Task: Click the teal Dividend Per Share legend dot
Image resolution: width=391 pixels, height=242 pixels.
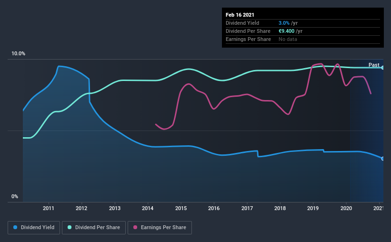Action: tap(70, 227)
